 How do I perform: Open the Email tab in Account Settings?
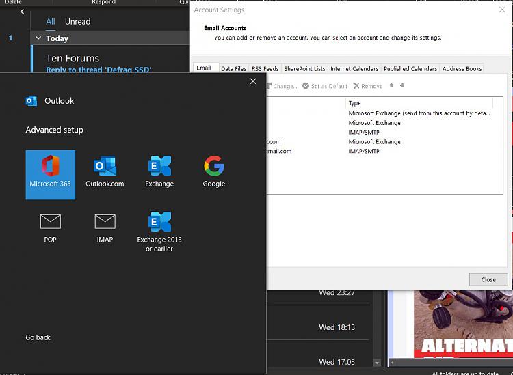(204, 68)
